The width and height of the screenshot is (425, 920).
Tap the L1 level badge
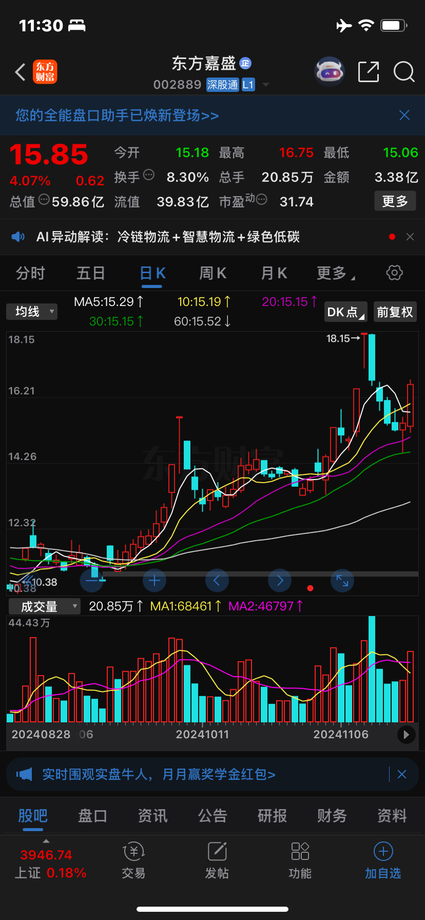click(248, 85)
